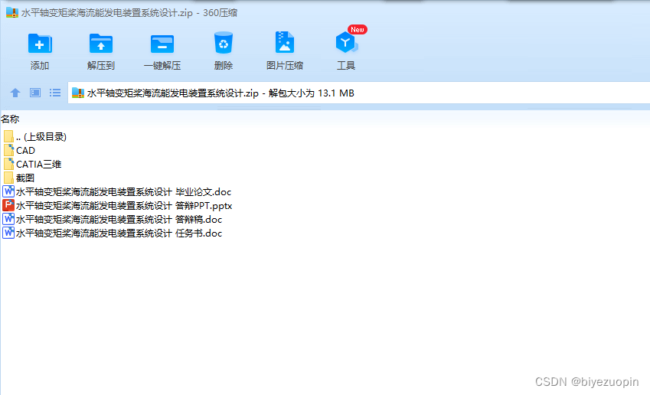Click the folder icon beside CATIA三维
The height and width of the screenshot is (395, 650).
pos(8,164)
